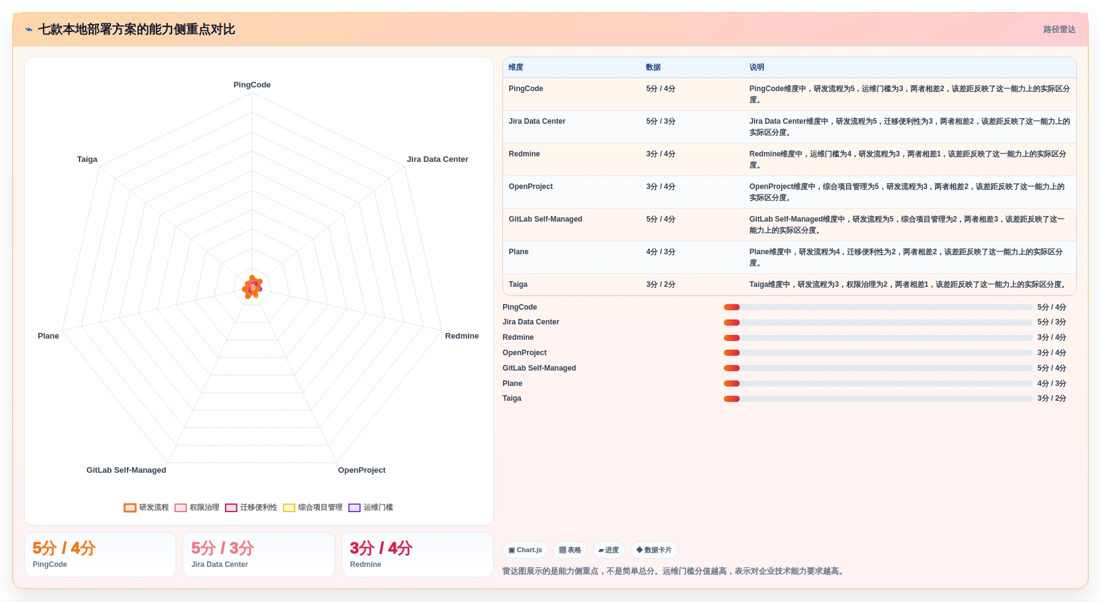Click the Taiga table row name
1101x602 pixels.
point(518,284)
